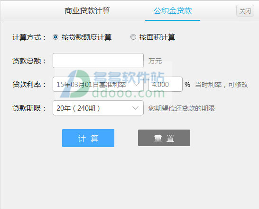
Task: Click the blue 计算 button
Action: tap(88, 138)
